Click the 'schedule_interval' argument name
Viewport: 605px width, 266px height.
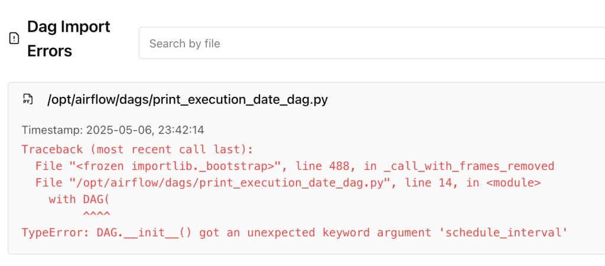pyautogui.click(x=503, y=232)
